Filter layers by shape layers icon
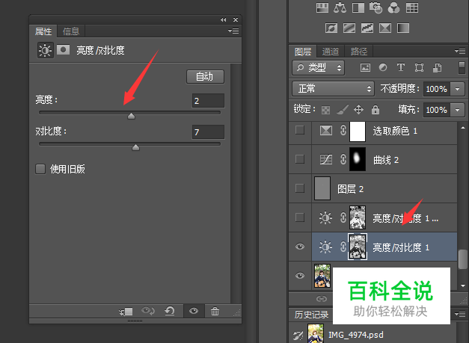469x343 pixels. 419,67
